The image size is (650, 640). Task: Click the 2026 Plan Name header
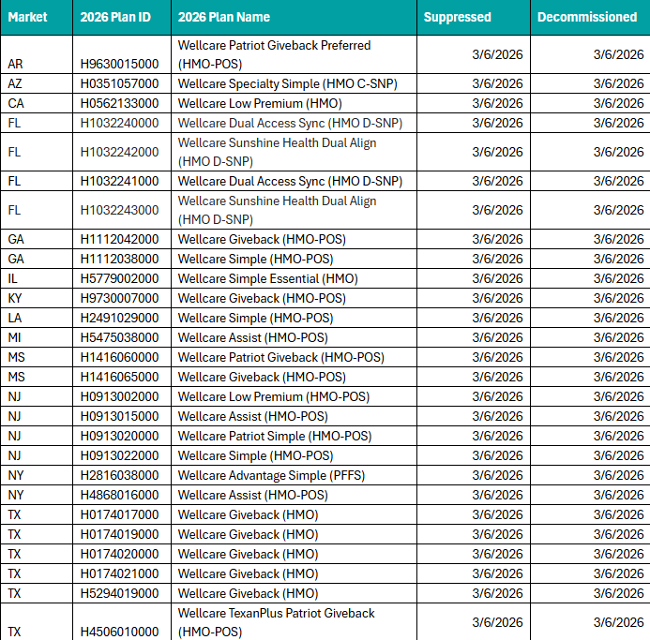point(224,17)
